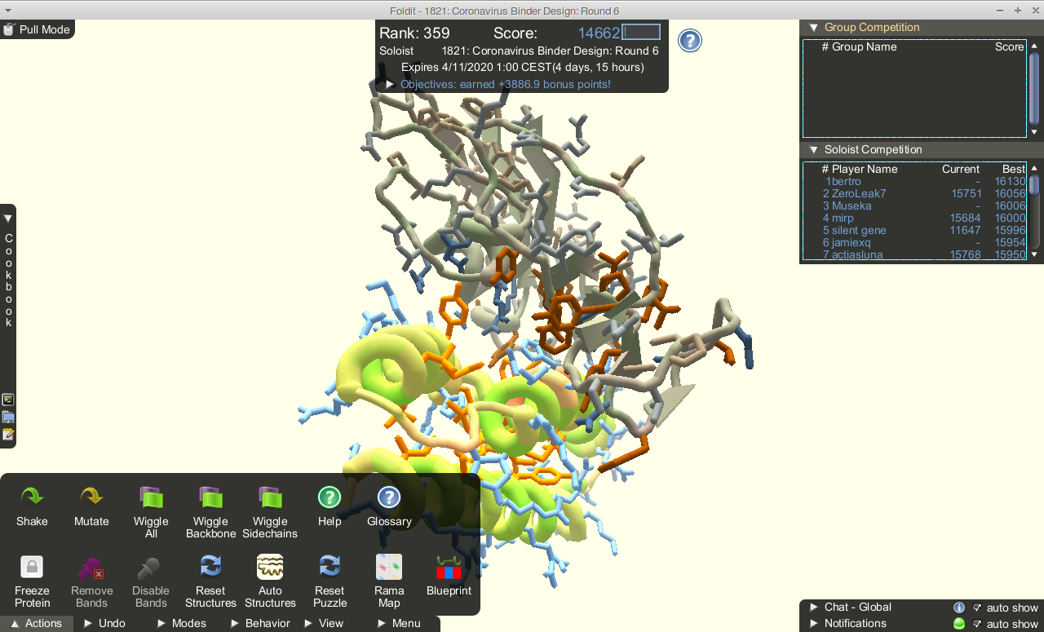1044x632 pixels.
Task: Click the Current column header
Action: (x=961, y=169)
